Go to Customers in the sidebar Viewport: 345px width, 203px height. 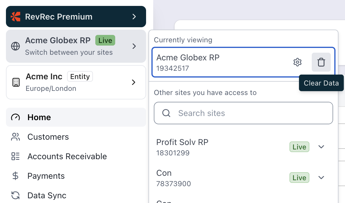coord(48,137)
